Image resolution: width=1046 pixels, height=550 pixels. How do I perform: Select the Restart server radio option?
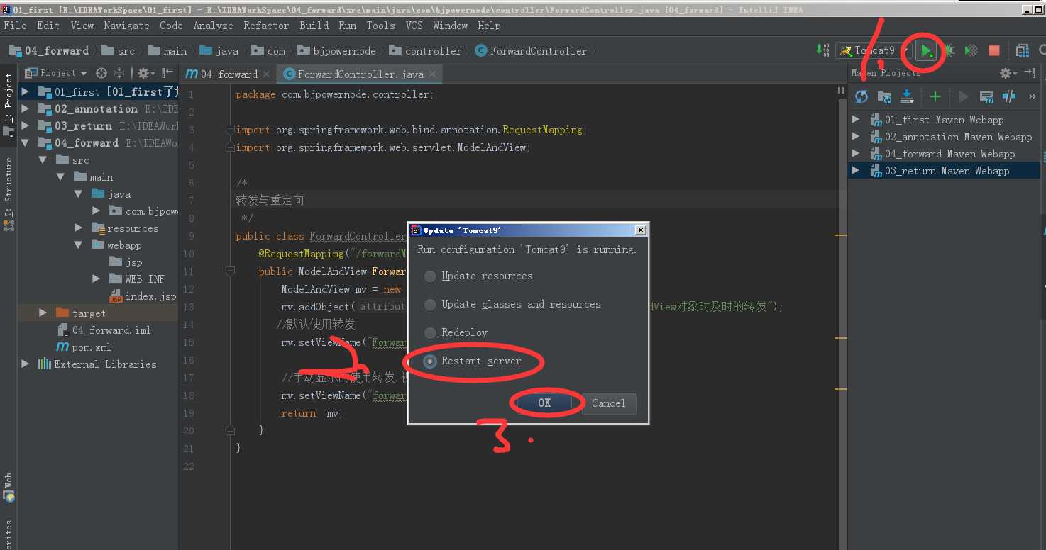pyautogui.click(x=473, y=361)
